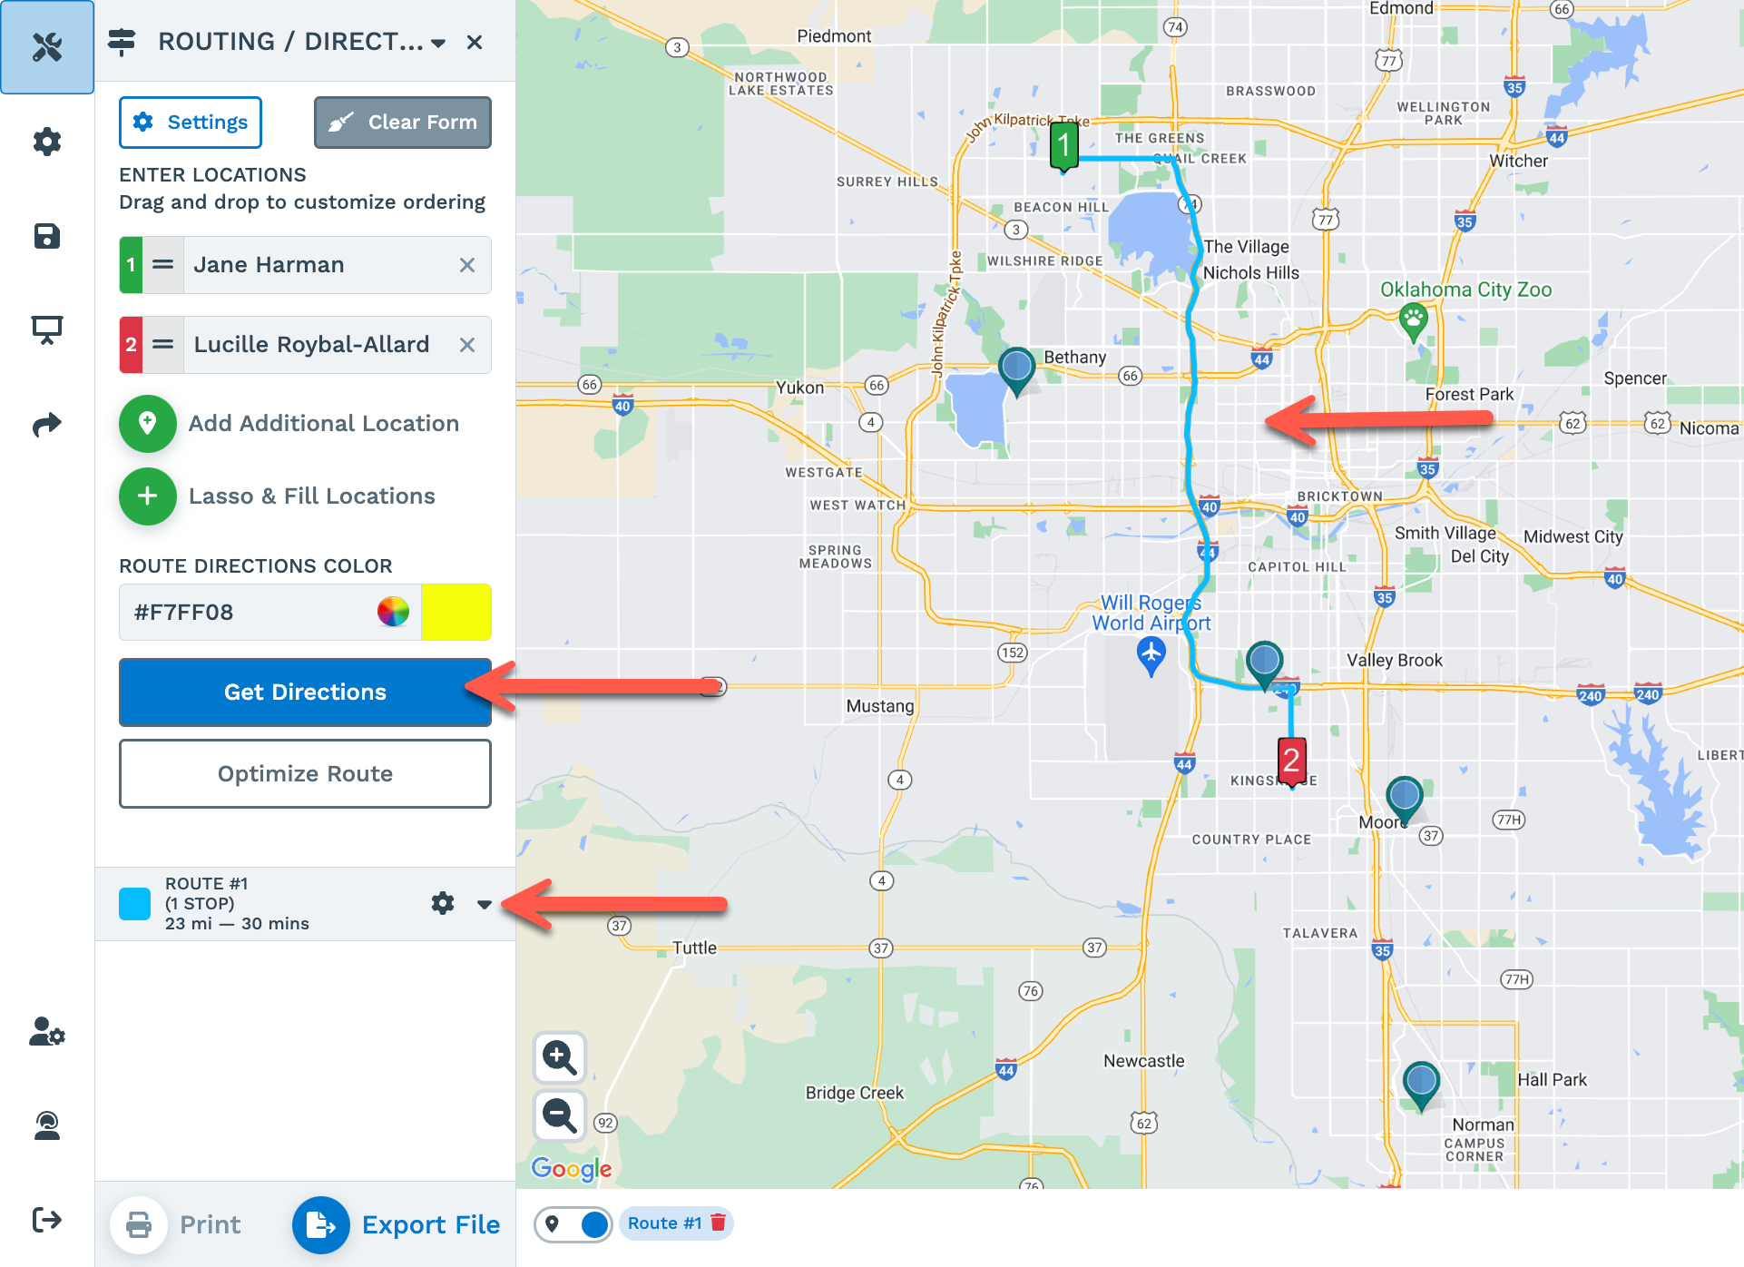Viewport: 1744px width, 1267px height.
Task: Open the color wheel picker
Action: tap(393, 612)
